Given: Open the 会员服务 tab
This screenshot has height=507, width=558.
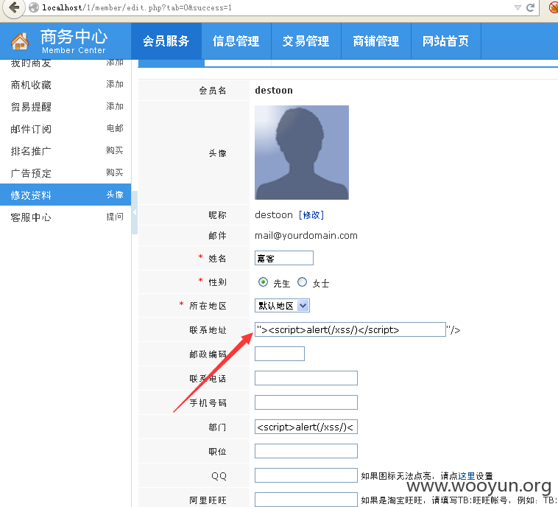Looking at the screenshot, I should pos(166,41).
